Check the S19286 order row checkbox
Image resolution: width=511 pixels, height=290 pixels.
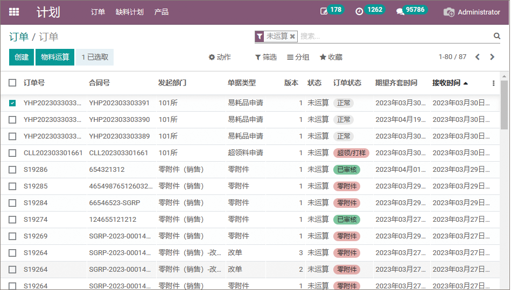pos(12,169)
